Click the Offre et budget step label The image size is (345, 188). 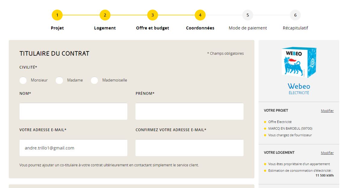[x=152, y=28]
